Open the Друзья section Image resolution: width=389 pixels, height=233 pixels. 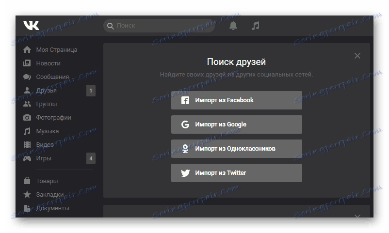point(47,91)
